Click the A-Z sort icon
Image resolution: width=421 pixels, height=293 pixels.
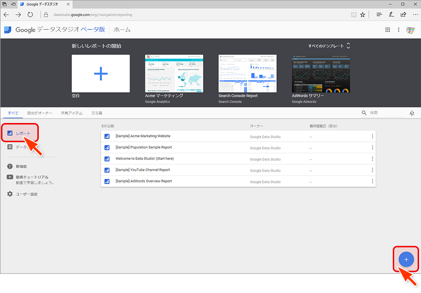click(412, 113)
